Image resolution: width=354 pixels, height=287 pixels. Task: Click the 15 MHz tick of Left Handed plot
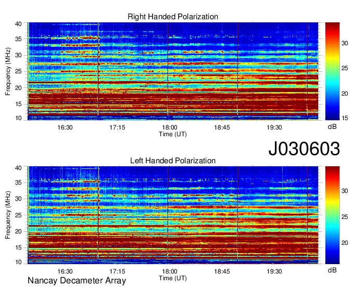(x=18, y=248)
